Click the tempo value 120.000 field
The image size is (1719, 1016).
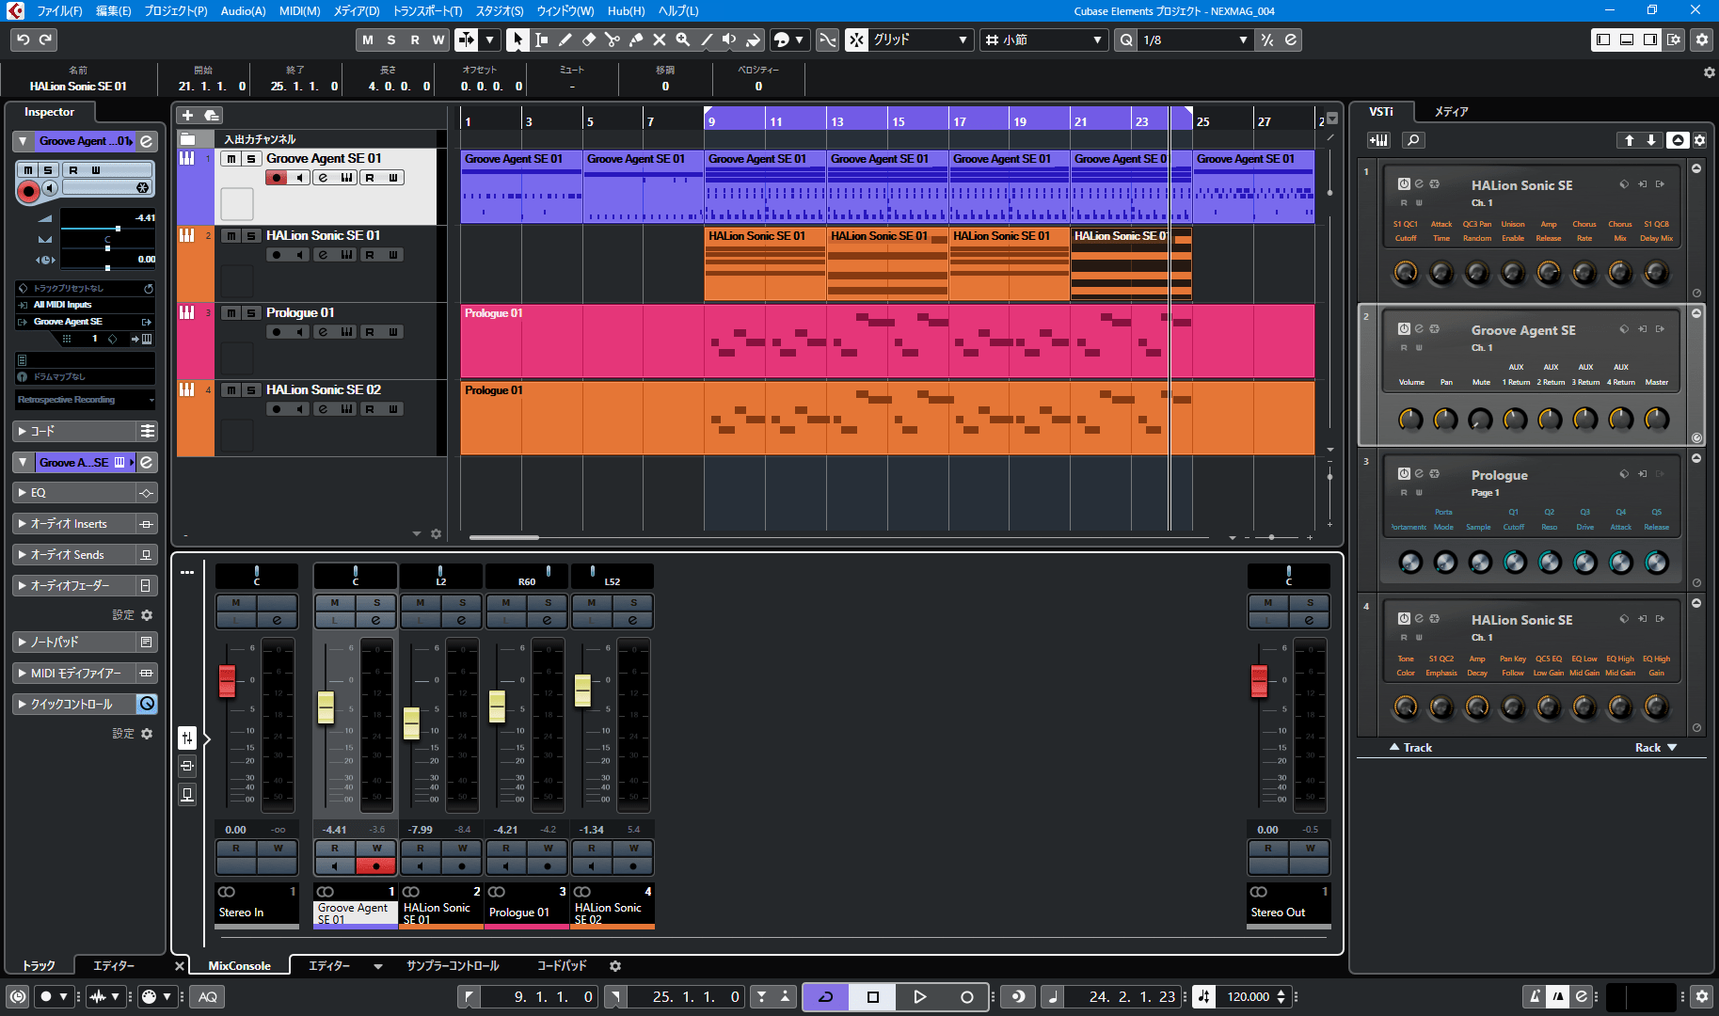pos(1248,997)
